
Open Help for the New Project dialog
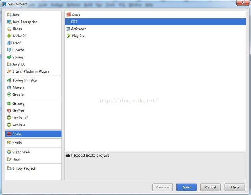coord(235,187)
